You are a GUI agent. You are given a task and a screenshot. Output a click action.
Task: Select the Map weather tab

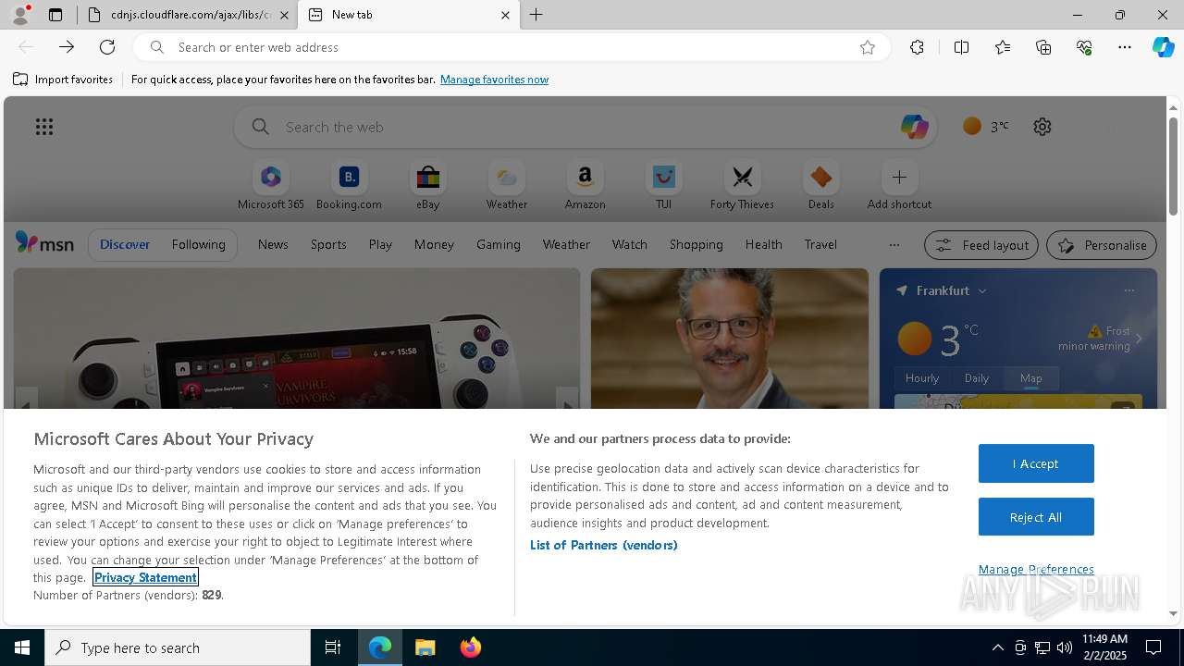click(1030, 377)
